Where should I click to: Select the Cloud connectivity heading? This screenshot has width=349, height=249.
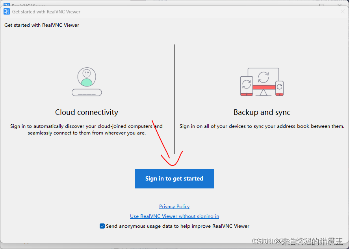point(87,112)
